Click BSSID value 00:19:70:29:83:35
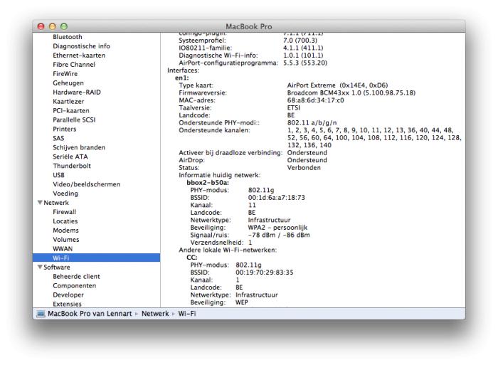 (x=264, y=273)
